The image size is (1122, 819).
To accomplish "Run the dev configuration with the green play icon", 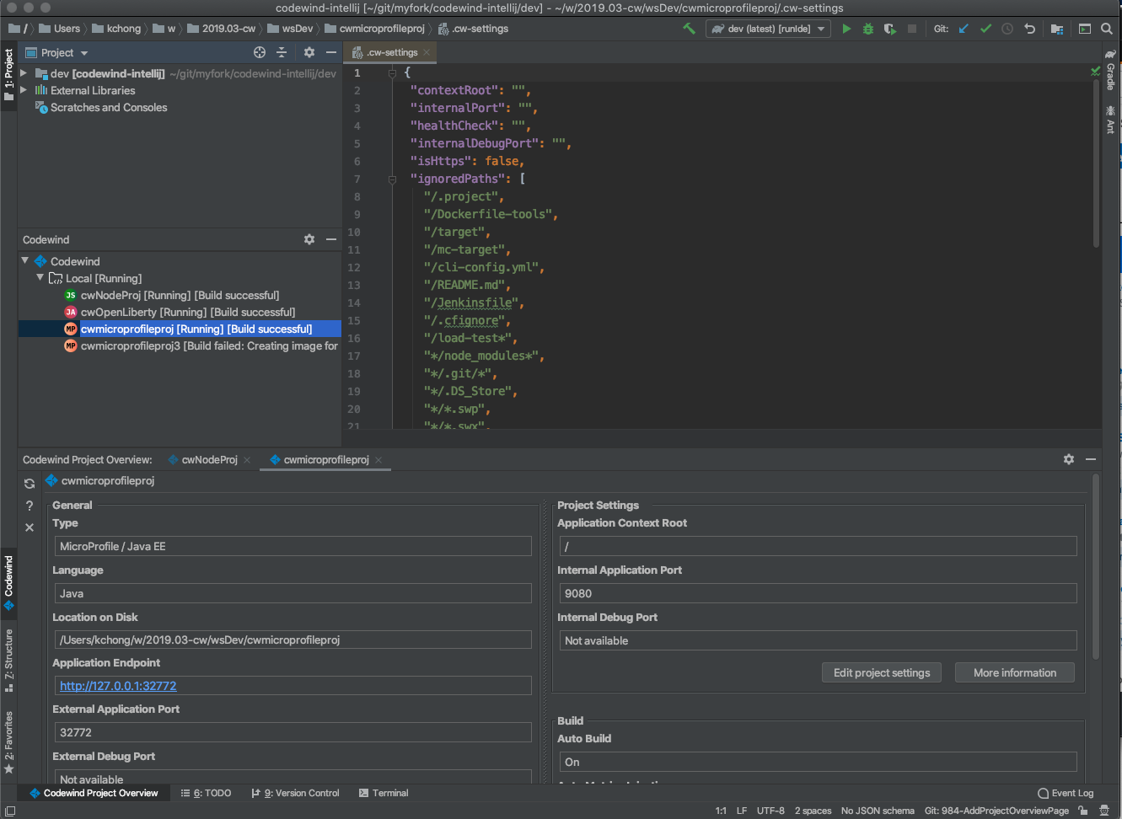I will pos(846,28).
